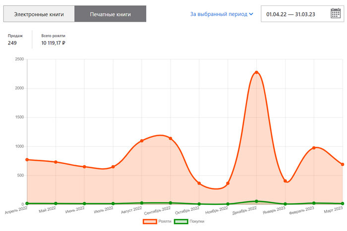The width and height of the screenshot is (347, 231).
Task: Click the 1000 y-axis label
Action: 19,146
